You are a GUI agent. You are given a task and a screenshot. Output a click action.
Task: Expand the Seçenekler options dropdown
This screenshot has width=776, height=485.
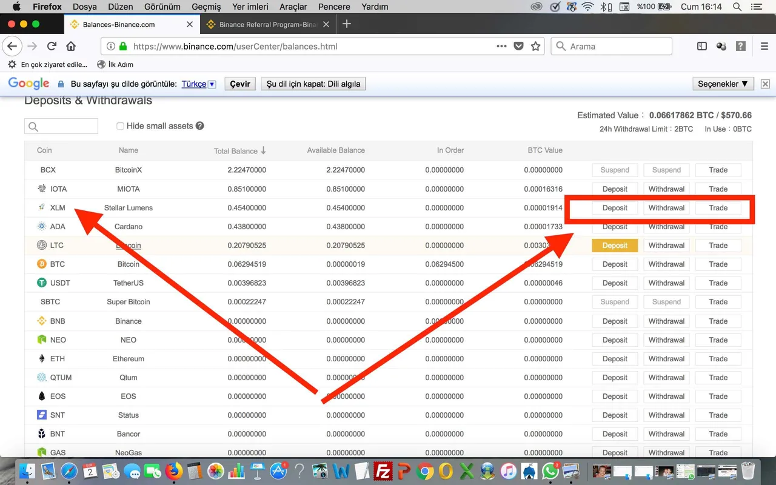(723, 84)
